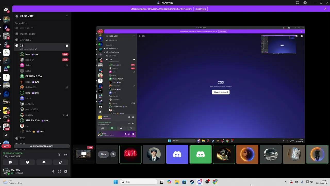Click the blue Discord avatar participant tile
330x186 pixels.
tap(177, 154)
